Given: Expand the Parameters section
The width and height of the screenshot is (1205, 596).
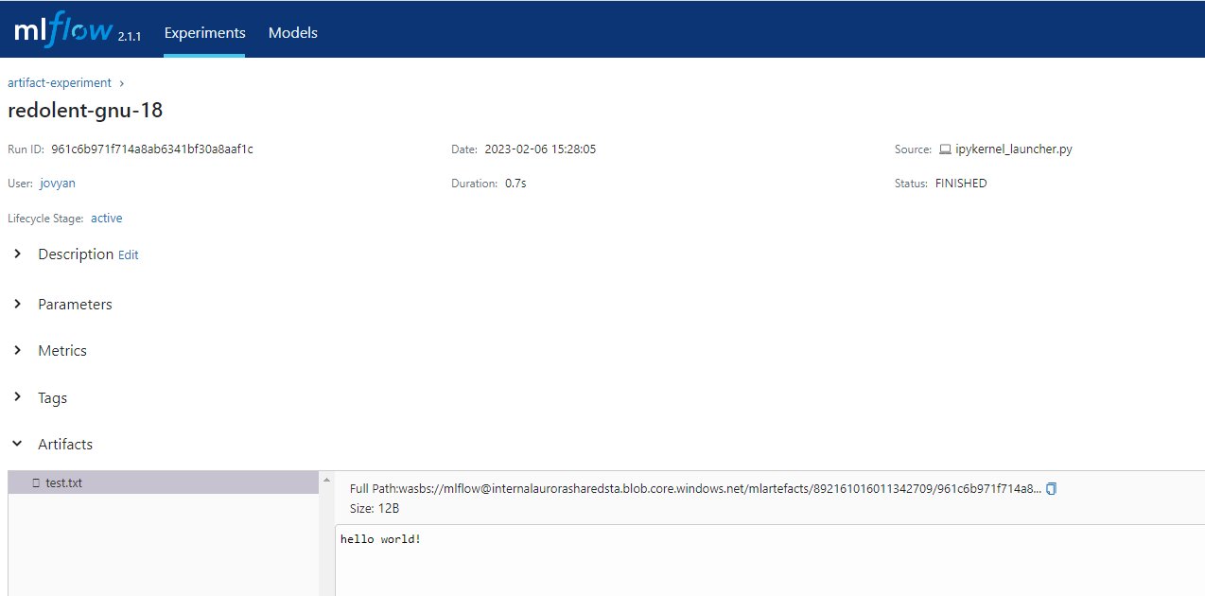Looking at the screenshot, I should 18,304.
